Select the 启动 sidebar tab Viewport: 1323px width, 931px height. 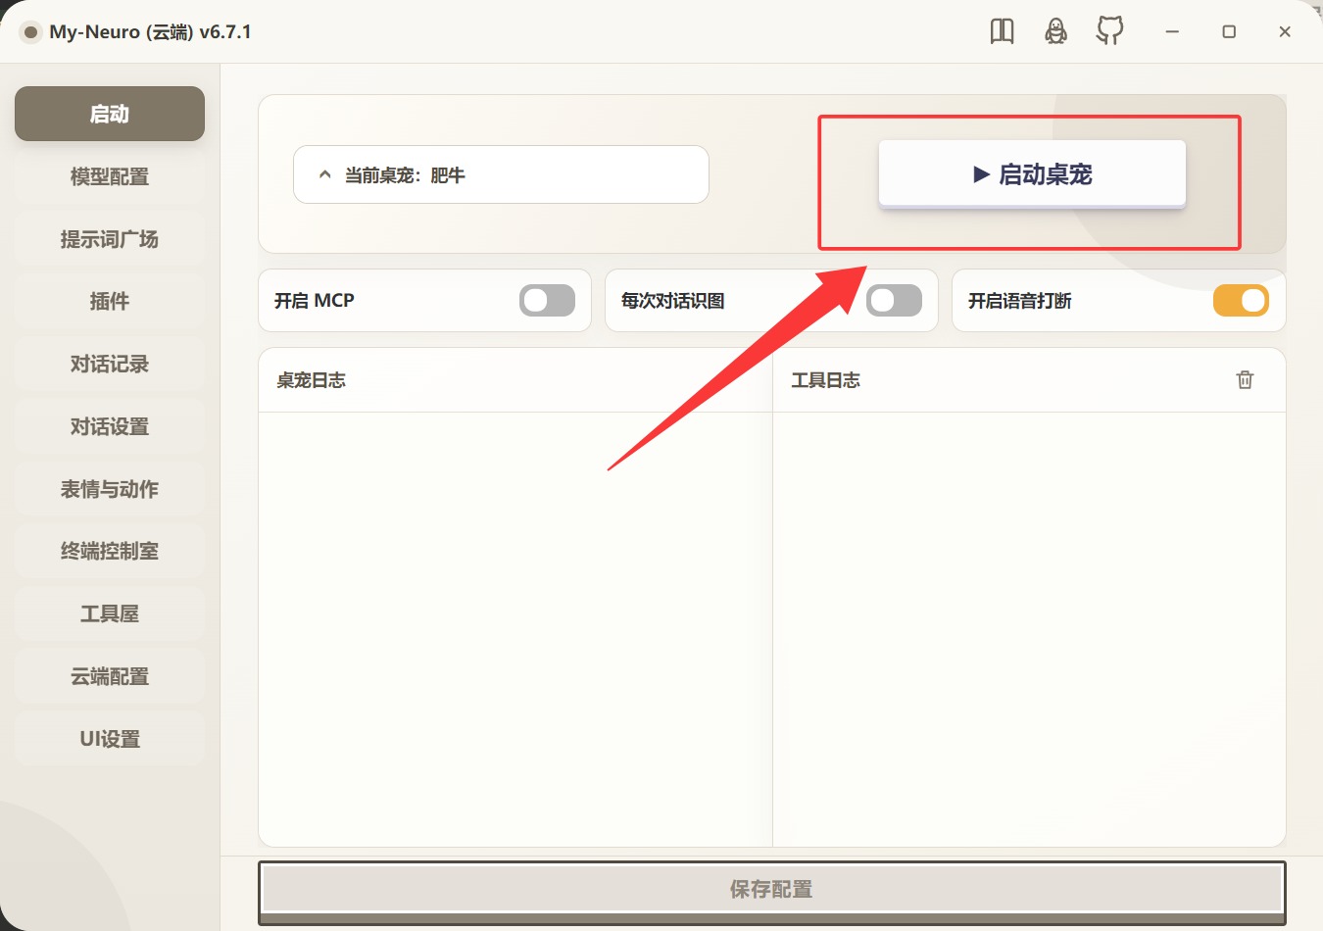pyautogui.click(x=110, y=114)
